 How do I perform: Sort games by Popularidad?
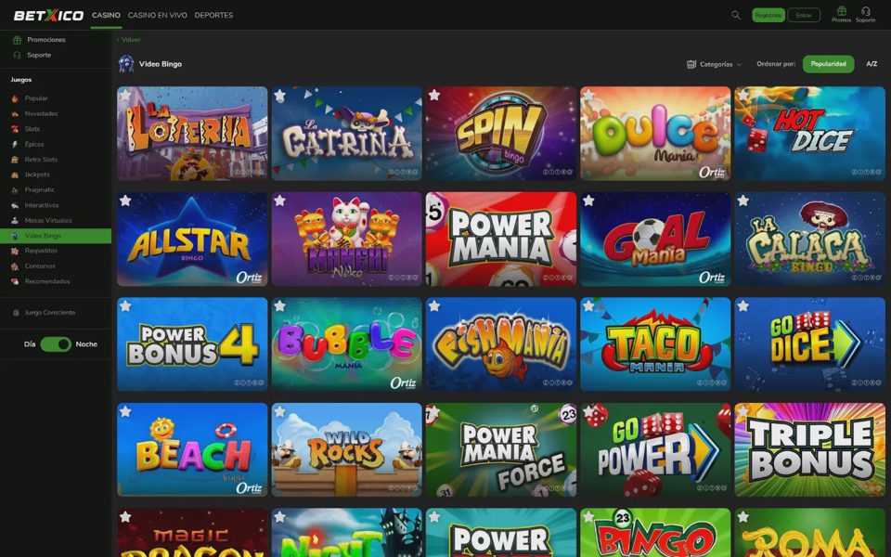(x=828, y=64)
